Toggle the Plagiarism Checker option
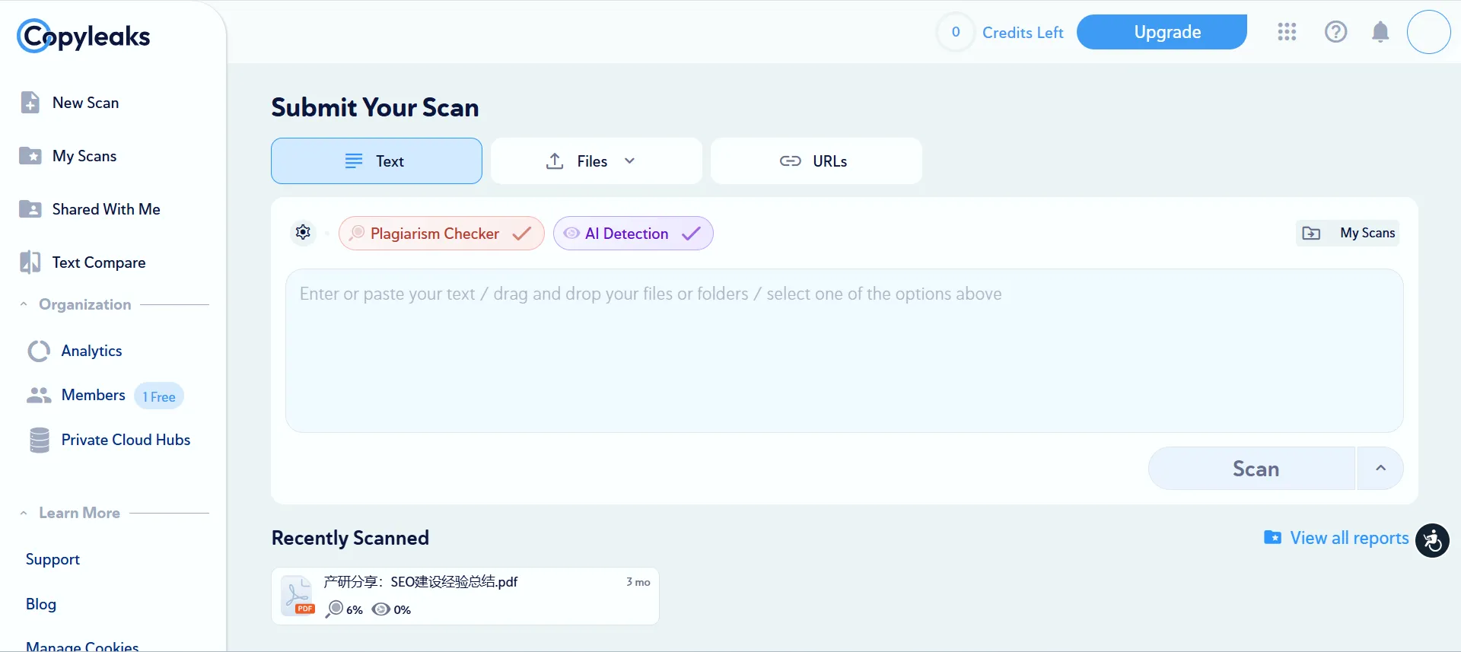The width and height of the screenshot is (1461, 652). point(441,234)
